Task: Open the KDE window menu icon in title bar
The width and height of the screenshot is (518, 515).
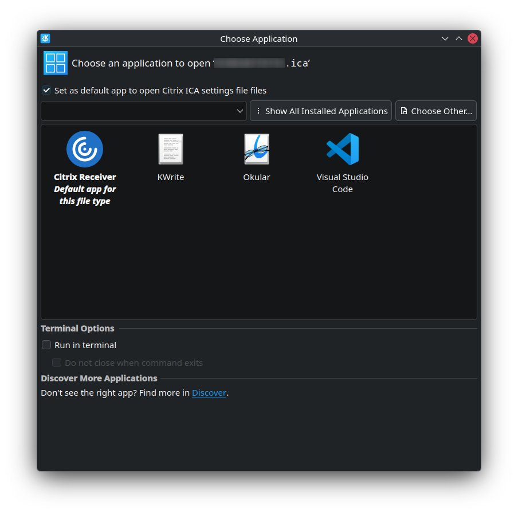Action: pyautogui.click(x=45, y=38)
